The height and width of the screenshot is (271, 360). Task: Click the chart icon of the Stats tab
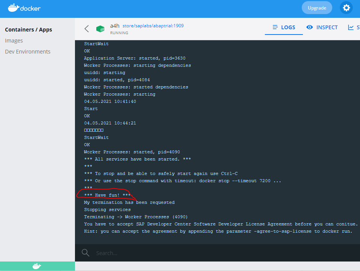tap(351, 27)
